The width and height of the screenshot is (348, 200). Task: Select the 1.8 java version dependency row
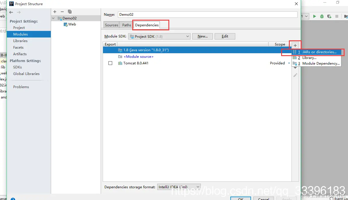tap(197, 50)
